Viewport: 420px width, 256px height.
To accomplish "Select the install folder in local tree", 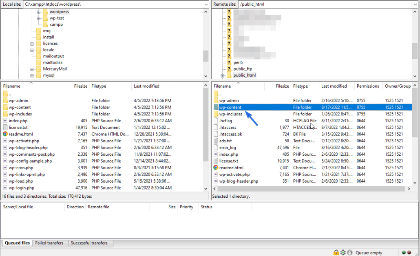I will pos(49,37).
